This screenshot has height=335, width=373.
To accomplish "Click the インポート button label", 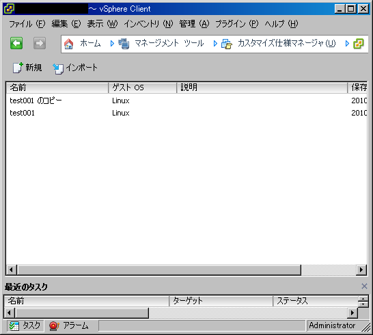I will [81, 68].
